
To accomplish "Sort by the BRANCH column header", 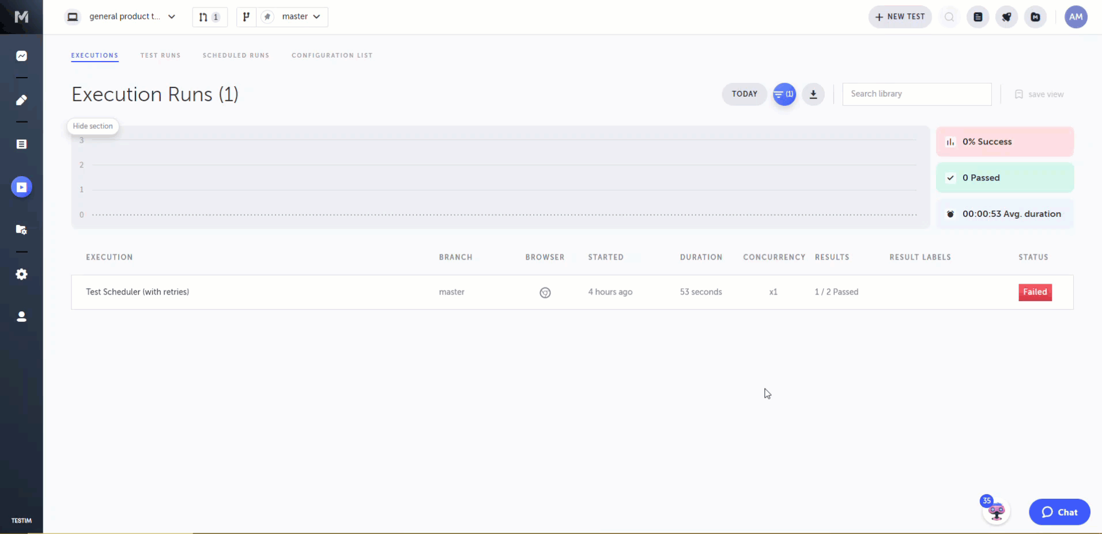I will click(x=455, y=257).
